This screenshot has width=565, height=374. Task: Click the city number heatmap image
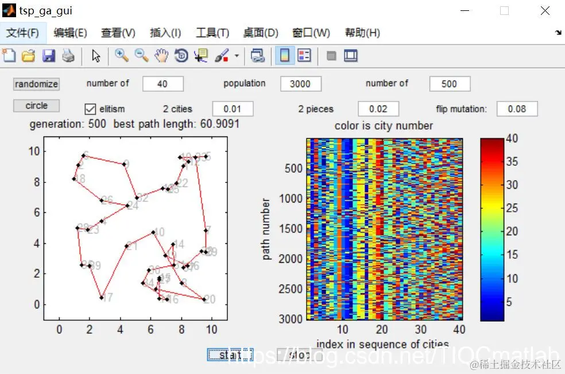pos(385,229)
